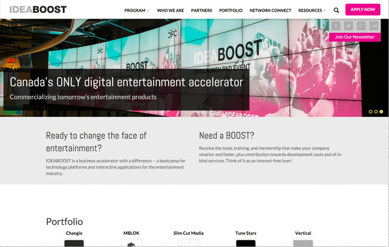
Task: Show the second slide via carousel dot
Action: (376, 112)
